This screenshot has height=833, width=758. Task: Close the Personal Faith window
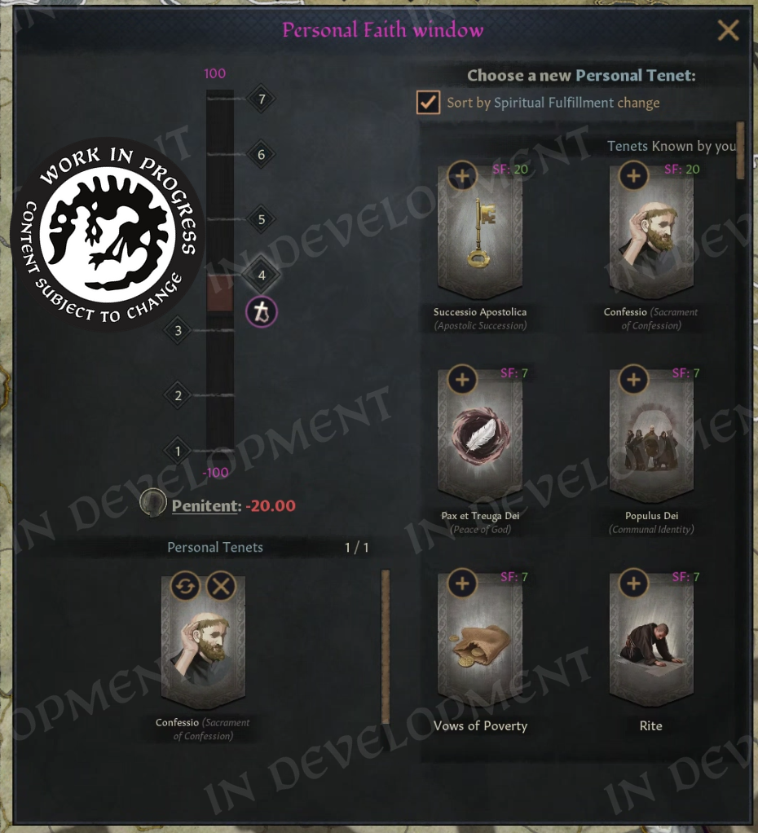[x=728, y=30]
